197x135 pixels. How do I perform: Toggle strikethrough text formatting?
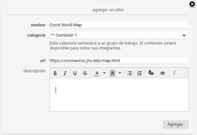tap(85, 73)
